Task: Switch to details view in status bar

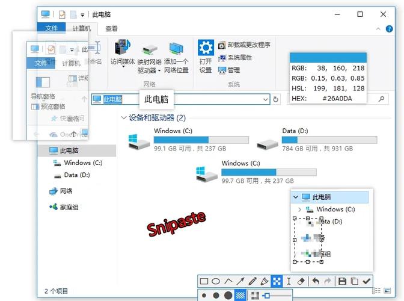Action: pos(376,291)
